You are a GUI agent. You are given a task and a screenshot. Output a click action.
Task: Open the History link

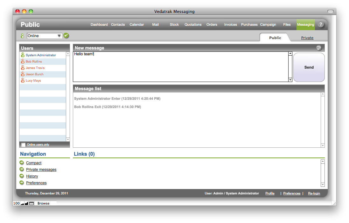coord(32,176)
